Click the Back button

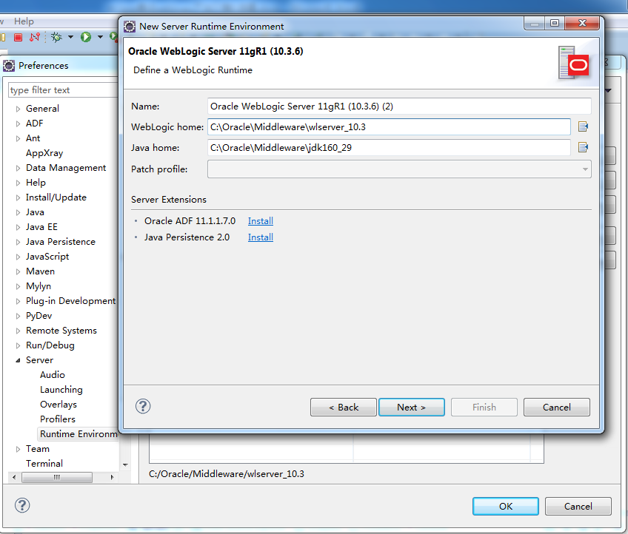pyautogui.click(x=343, y=408)
